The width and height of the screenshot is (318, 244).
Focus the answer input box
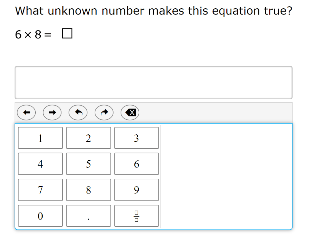coord(153,83)
